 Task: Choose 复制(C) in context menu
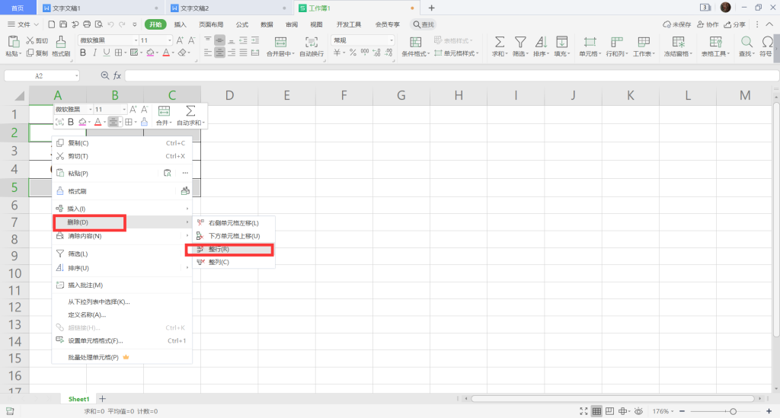[122, 143]
